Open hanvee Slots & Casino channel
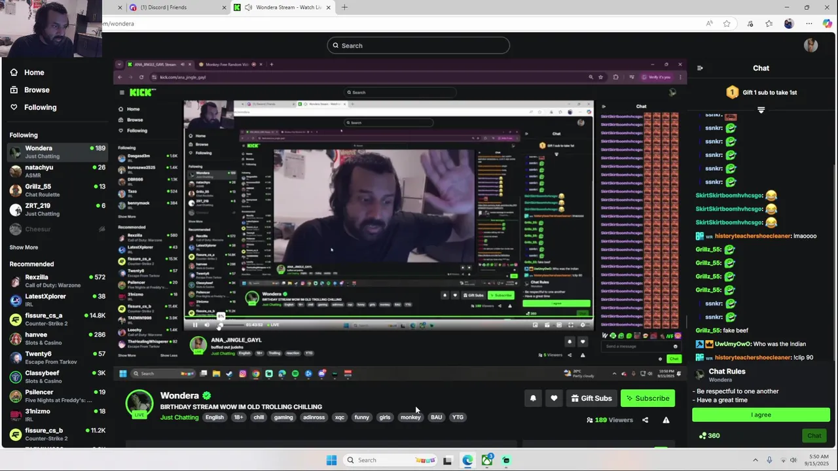This screenshot has width=838, height=471. pos(58,338)
